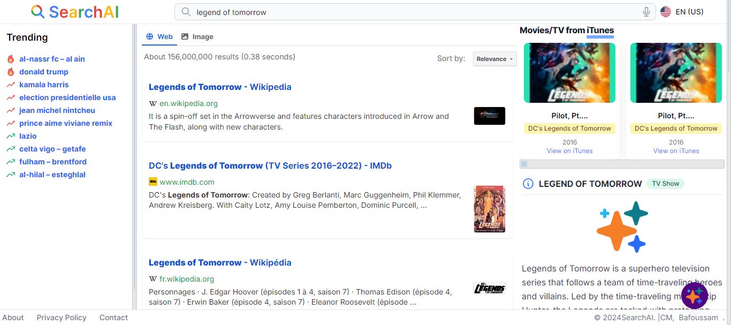
Task: Switch to the Web tab
Action: pos(159,36)
